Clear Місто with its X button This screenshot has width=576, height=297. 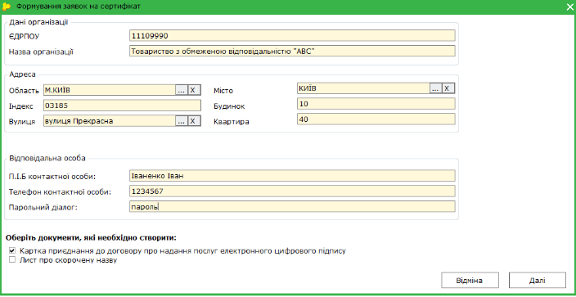point(448,88)
